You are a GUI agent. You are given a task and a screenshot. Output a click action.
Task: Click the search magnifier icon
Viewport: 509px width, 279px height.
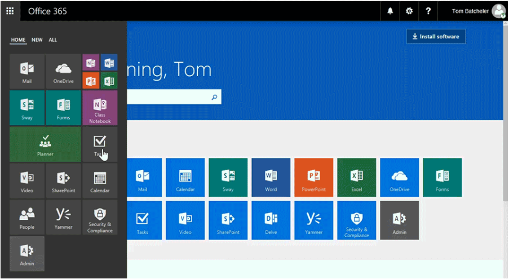214,97
